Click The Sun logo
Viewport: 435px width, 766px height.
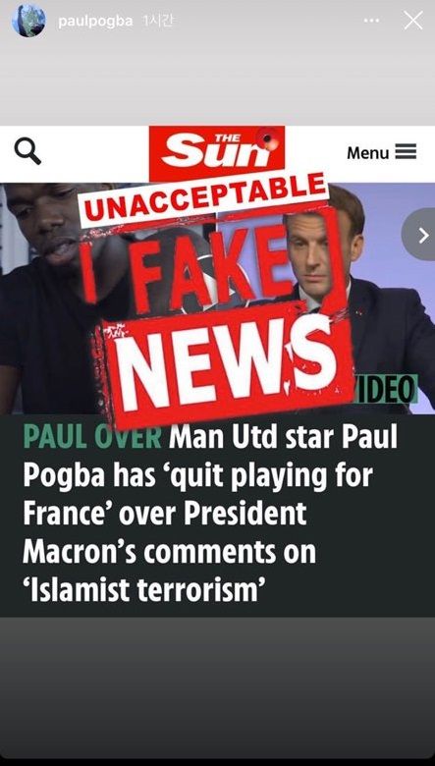[217, 153]
